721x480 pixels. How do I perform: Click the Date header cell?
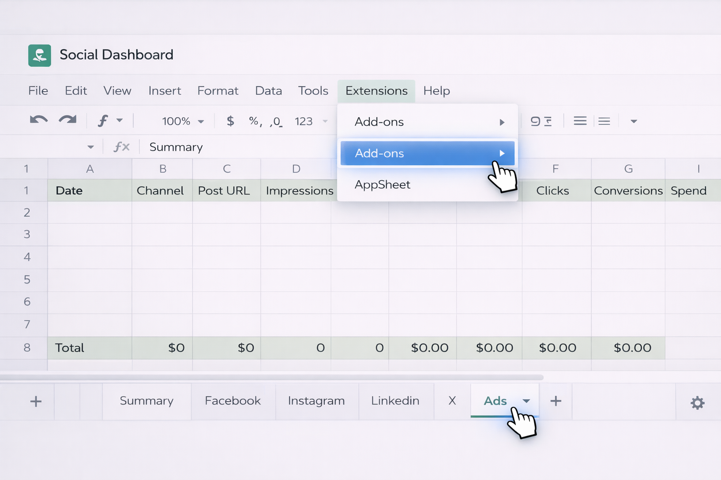click(90, 191)
